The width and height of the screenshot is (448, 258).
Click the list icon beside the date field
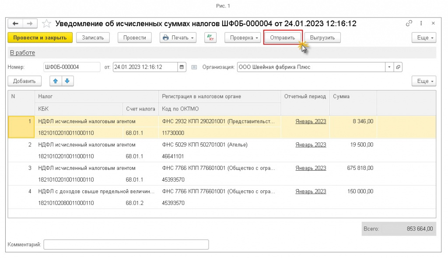click(194, 67)
